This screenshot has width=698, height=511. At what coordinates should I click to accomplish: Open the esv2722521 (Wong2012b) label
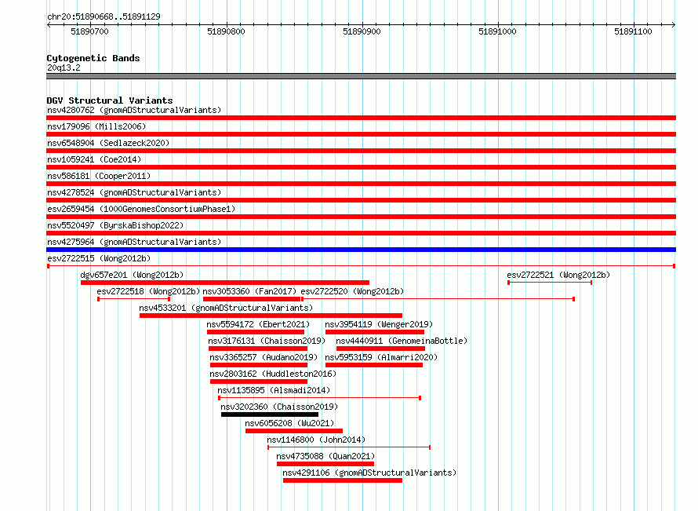(558, 275)
